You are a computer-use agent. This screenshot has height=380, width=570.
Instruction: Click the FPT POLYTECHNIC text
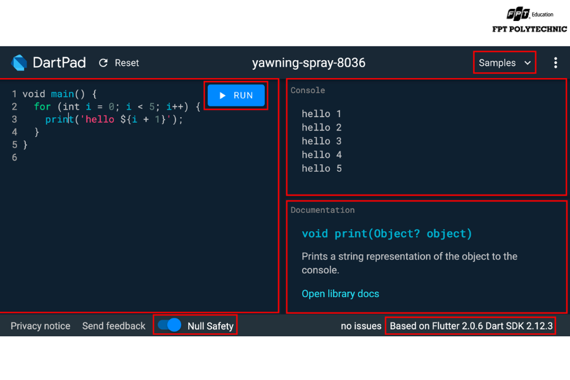pos(529,29)
